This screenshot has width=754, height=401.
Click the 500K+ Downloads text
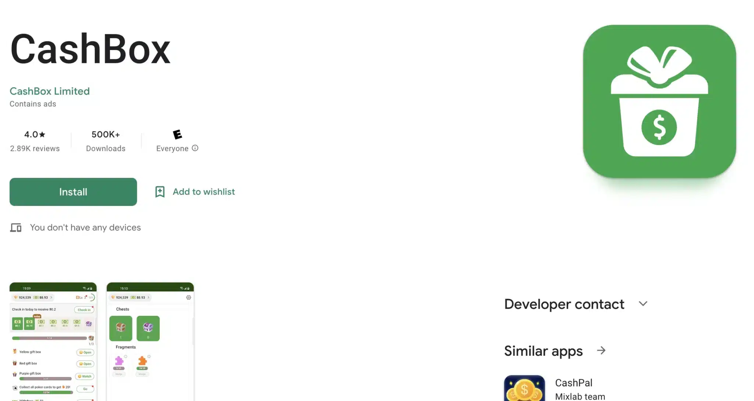(106, 141)
